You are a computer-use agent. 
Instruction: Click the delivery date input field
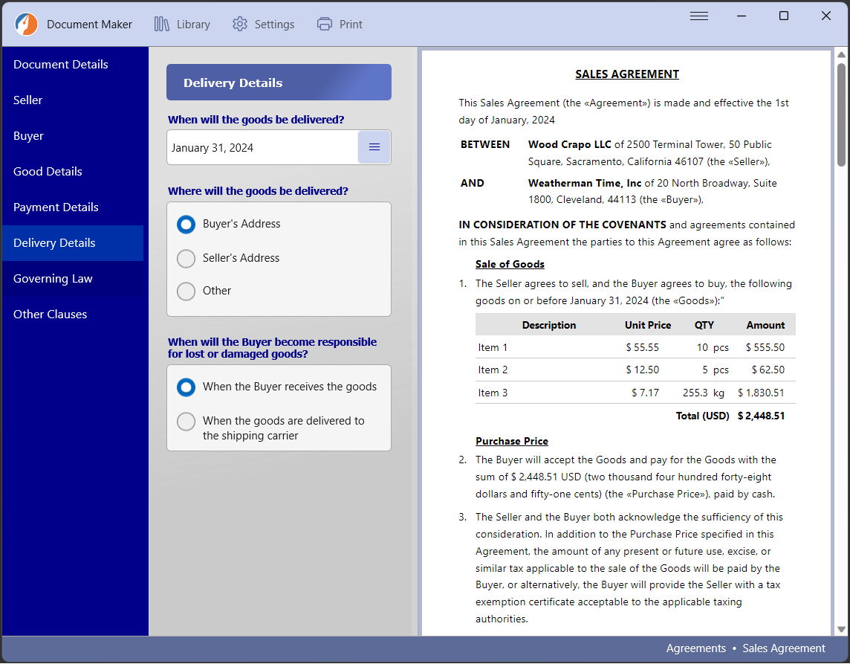262,147
